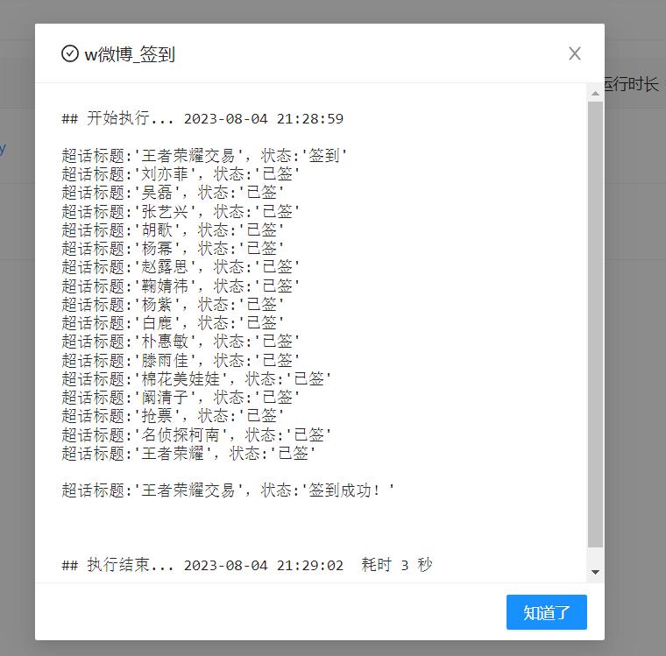Select the 张艺兴 log line
The height and width of the screenshot is (656, 666).
coord(181,211)
